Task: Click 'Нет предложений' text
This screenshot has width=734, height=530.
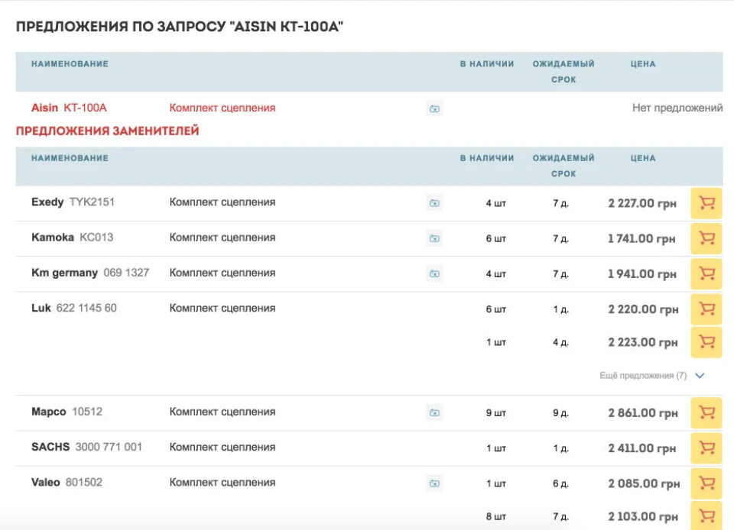Action: (x=677, y=108)
